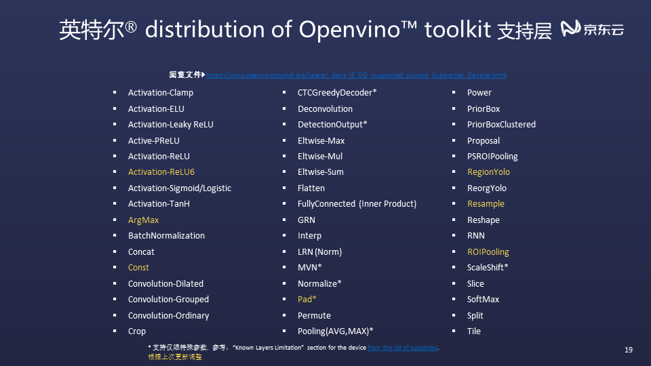This screenshot has width=651, height=366.
Task: Select the 'Active-PReLU' list item
Action: (x=154, y=141)
